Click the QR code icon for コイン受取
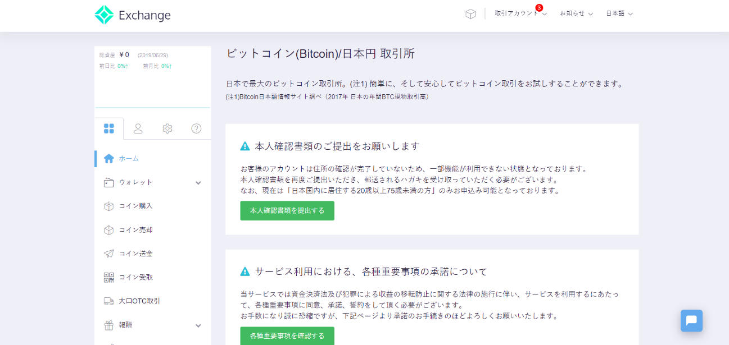The width and height of the screenshot is (729, 345). pyautogui.click(x=109, y=277)
